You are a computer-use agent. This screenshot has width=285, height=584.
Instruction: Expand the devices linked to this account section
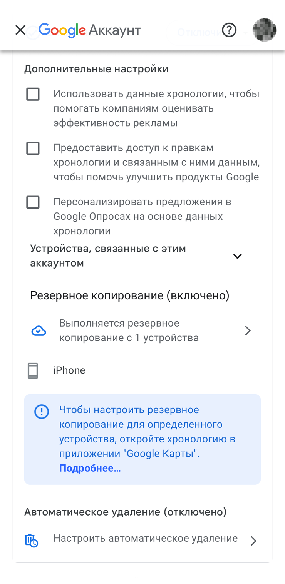click(237, 256)
